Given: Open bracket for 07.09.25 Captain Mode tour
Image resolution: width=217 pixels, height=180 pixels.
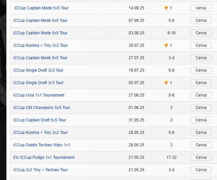Looking at the screenshot, I should [x=201, y=20].
